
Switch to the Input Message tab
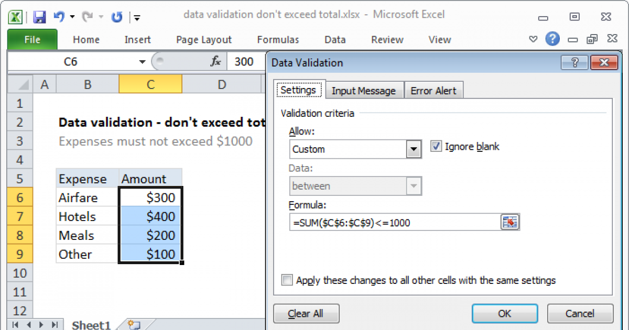click(x=364, y=90)
